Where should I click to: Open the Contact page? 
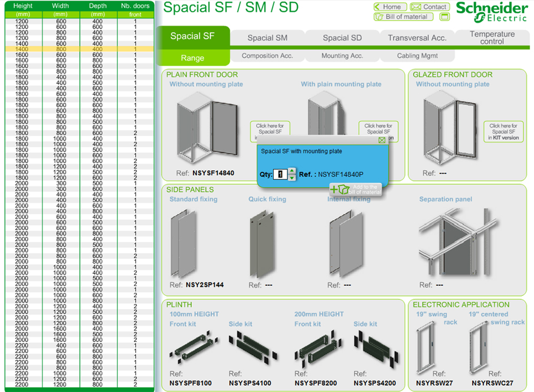click(x=430, y=7)
